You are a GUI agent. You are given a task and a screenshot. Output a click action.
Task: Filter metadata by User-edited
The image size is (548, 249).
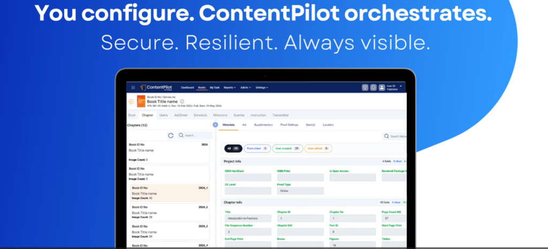tap(318, 149)
